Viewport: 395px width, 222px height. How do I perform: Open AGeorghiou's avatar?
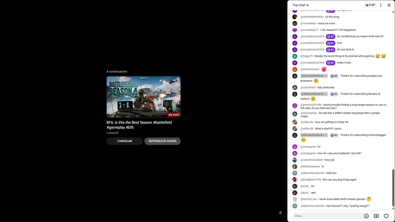[295, 114]
